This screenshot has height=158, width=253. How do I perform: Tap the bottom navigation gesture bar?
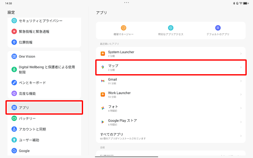(126, 157)
